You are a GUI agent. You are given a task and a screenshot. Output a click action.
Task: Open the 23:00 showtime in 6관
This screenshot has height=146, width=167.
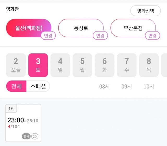(23, 123)
